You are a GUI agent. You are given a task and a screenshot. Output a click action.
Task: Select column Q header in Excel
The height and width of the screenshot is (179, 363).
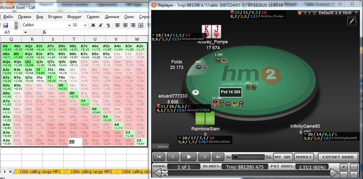[x=11, y=39]
